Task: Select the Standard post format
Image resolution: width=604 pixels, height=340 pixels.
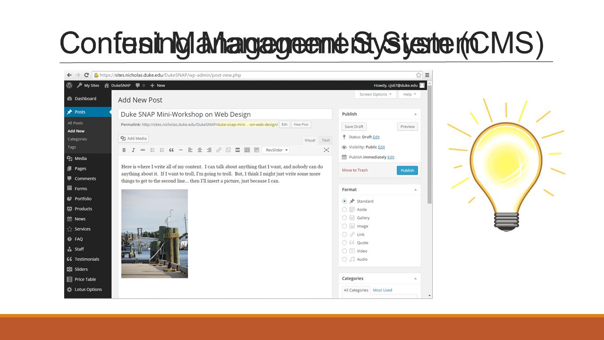Action: click(x=344, y=201)
